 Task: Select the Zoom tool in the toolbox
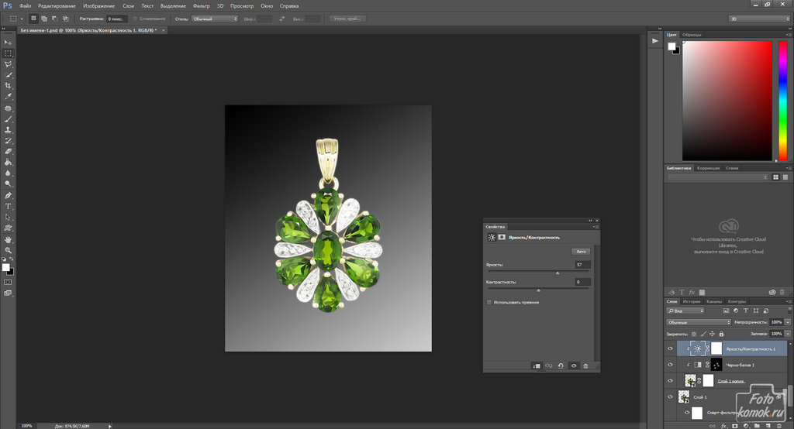[x=8, y=250]
